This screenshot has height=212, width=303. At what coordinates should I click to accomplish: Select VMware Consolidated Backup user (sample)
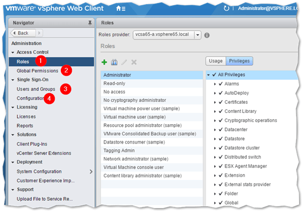coord(152,134)
